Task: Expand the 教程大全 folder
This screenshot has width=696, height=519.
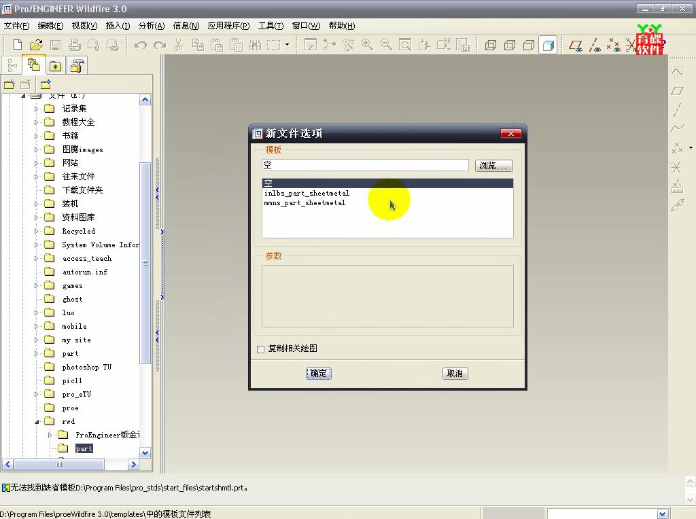Action: coord(37,122)
